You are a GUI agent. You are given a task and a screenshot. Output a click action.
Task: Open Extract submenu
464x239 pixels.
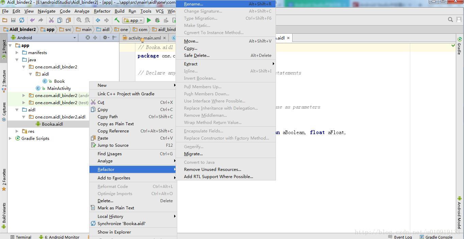(226, 64)
